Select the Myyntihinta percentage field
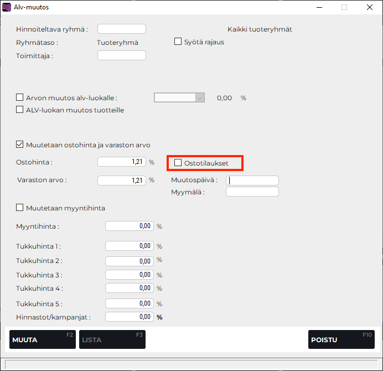 click(x=129, y=226)
